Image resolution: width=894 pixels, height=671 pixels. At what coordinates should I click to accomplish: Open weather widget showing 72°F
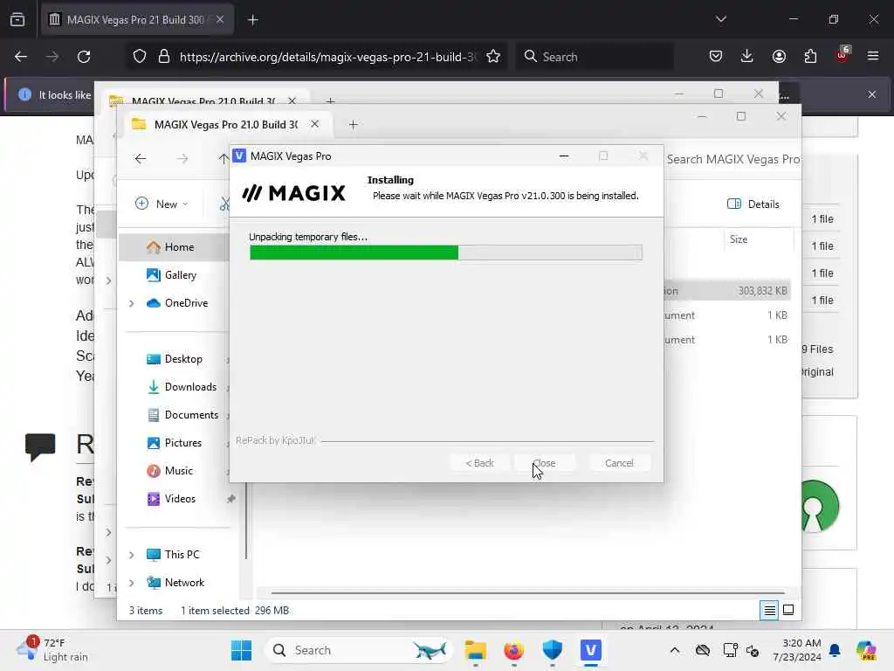52,650
